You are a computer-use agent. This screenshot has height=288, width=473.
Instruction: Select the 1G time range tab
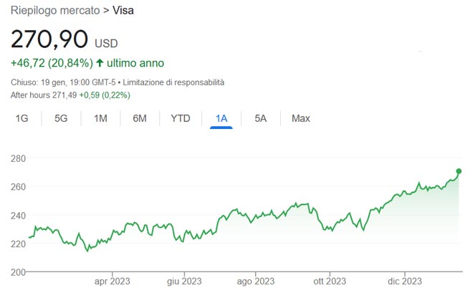21,118
